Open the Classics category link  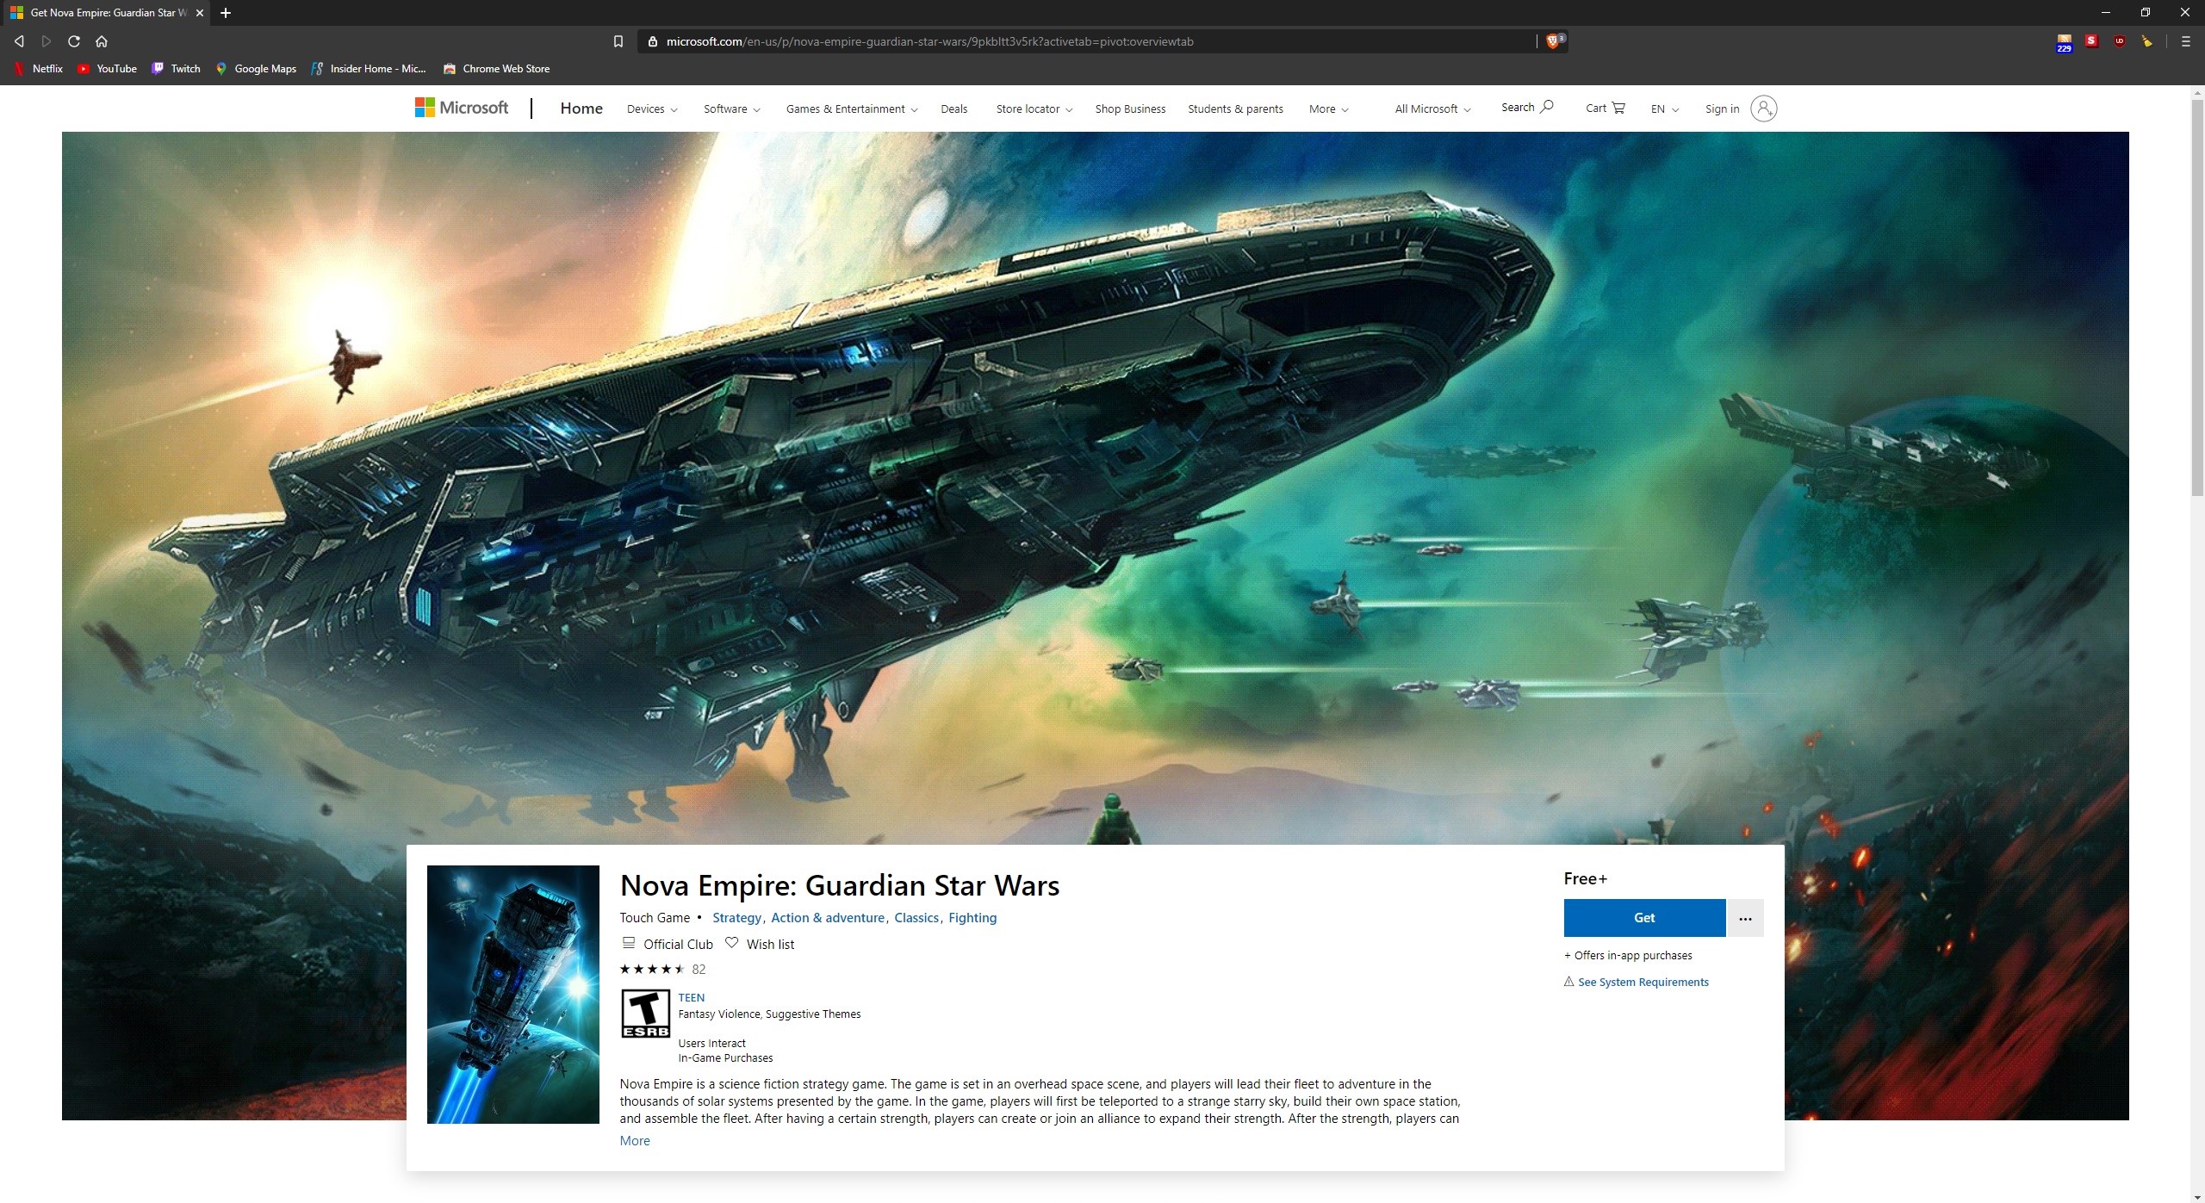(x=916, y=918)
